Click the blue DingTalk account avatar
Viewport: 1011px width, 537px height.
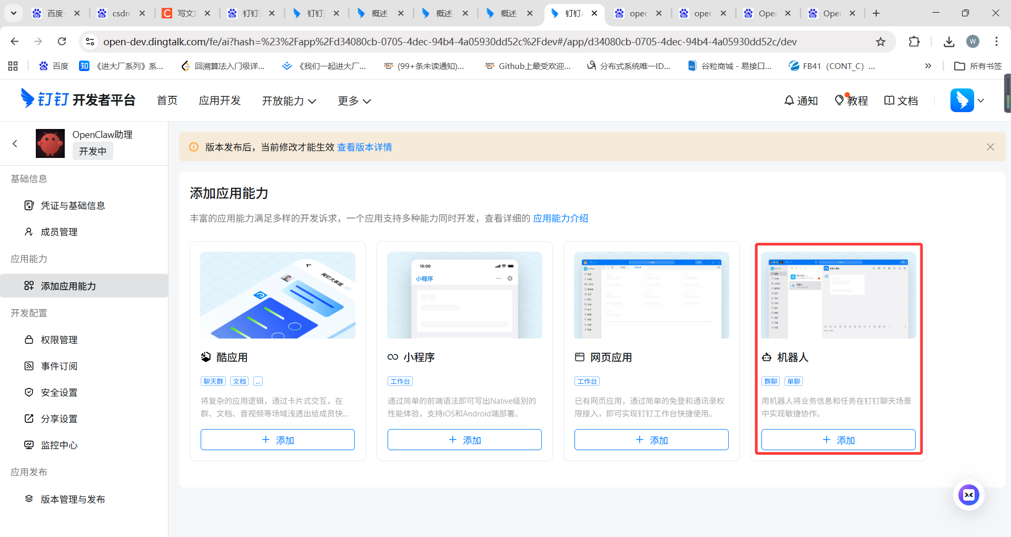coord(962,100)
